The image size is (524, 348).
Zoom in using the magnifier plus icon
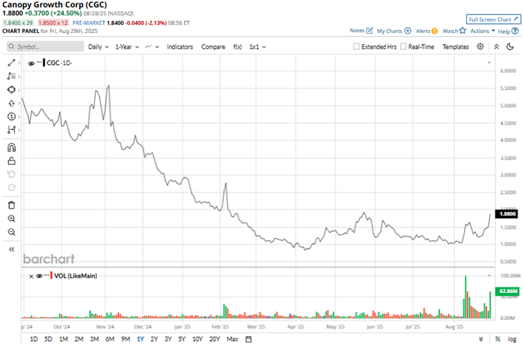tap(11, 218)
